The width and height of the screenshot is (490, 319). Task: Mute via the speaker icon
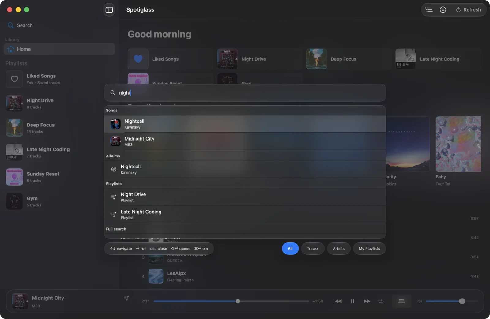[420, 301]
